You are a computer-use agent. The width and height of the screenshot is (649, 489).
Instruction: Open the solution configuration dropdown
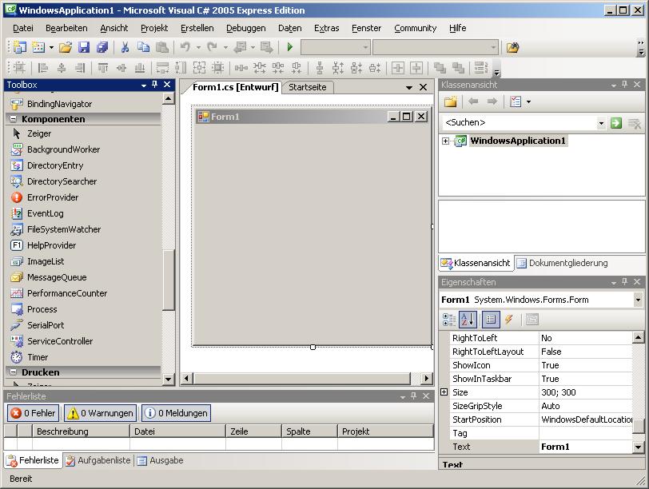coord(365,47)
